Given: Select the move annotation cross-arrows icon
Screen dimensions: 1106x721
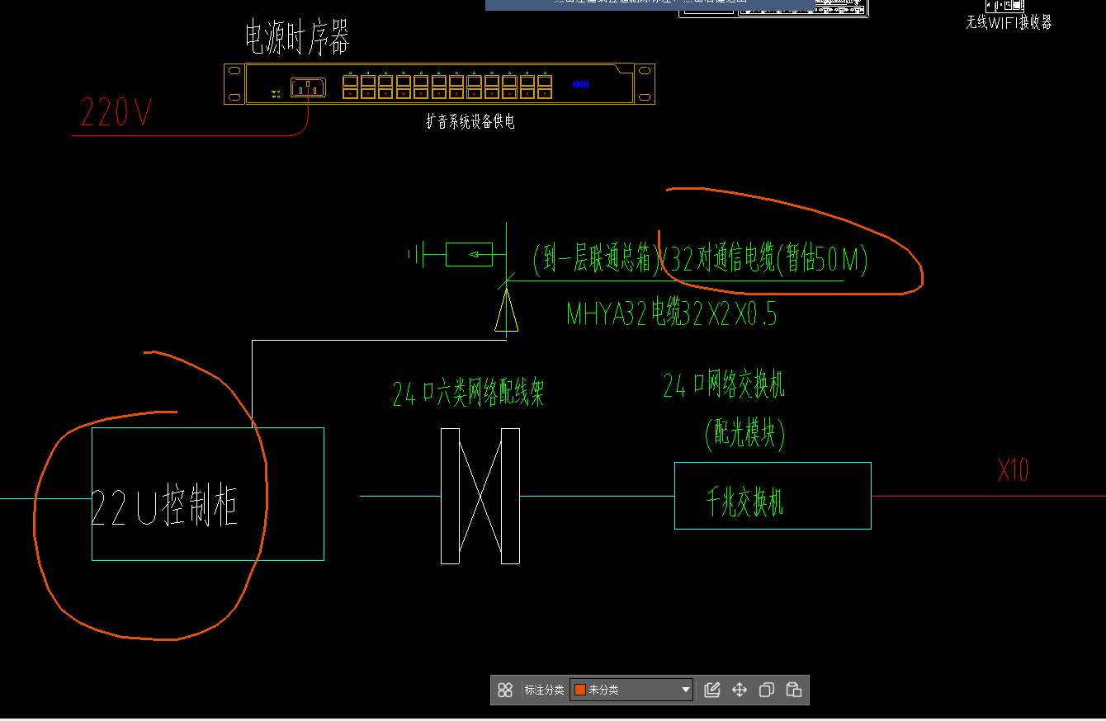Looking at the screenshot, I should coord(740,690).
